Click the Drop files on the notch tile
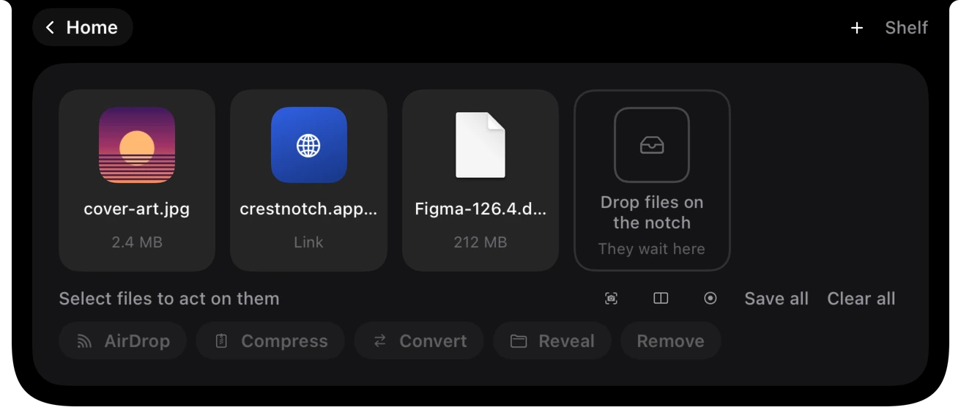Screen dimensions: 961x410 [652, 180]
